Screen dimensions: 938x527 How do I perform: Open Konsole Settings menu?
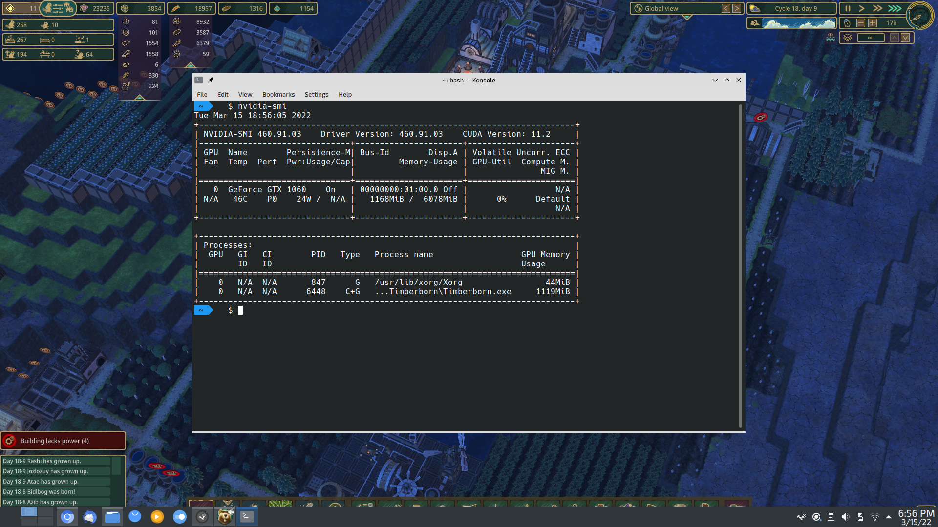coord(317,94)
